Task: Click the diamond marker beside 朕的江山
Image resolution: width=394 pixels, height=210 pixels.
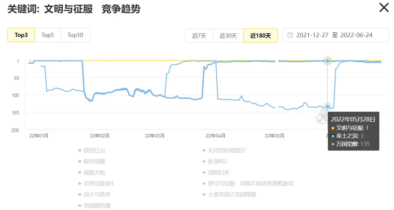Action: 79,150
